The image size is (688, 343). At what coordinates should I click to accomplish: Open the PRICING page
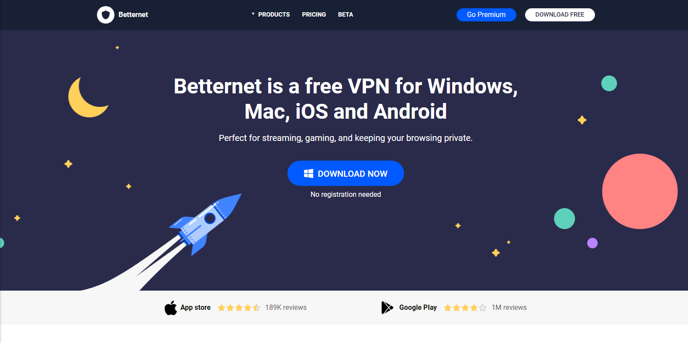click(314, 15)
